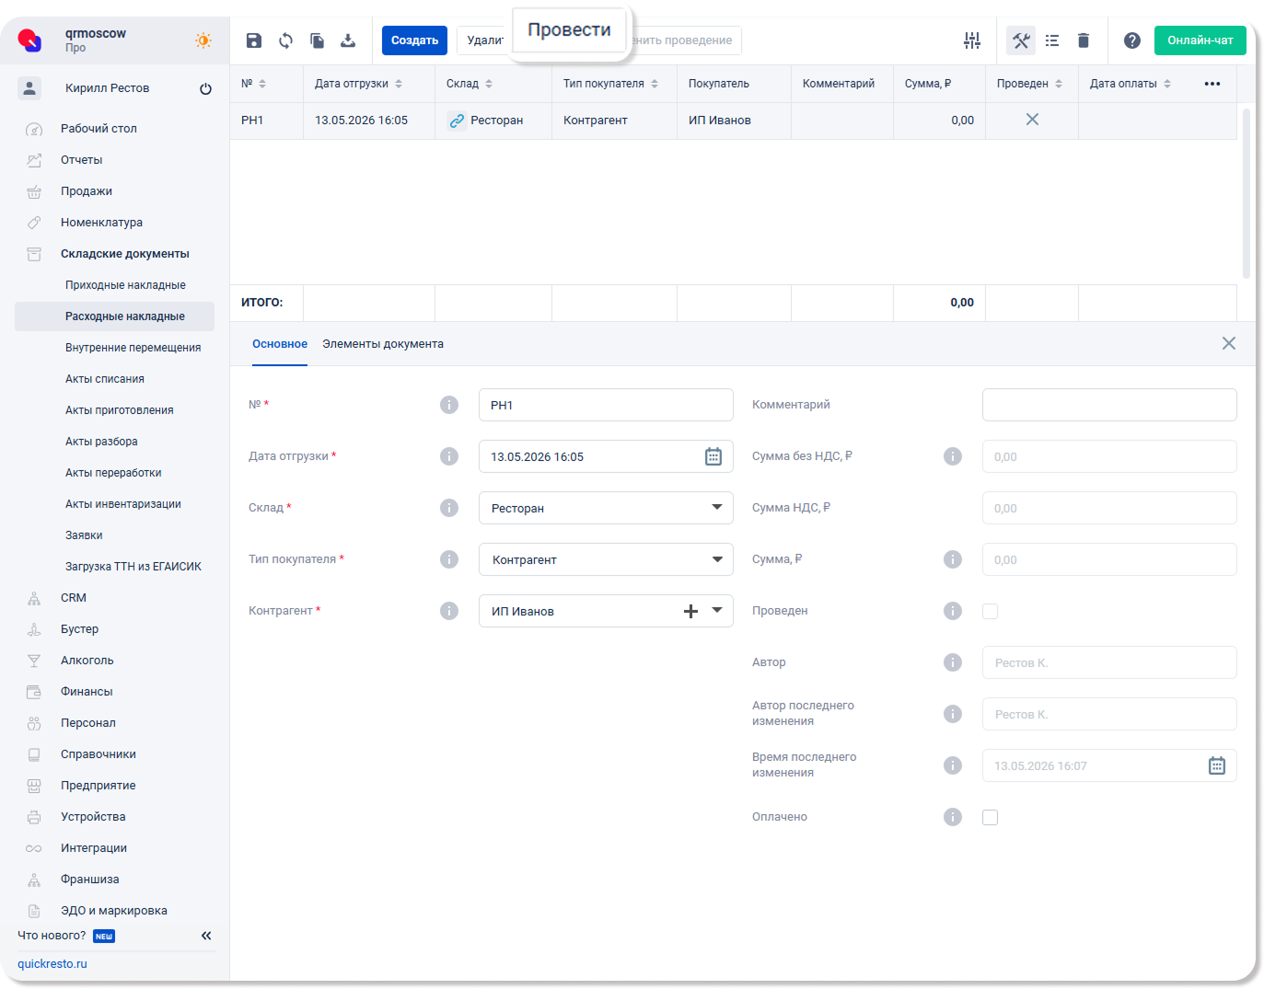Open the Контрагент dropdown arrow
Viewport: 1264px width, 989px height.
[x=717, y=611]
